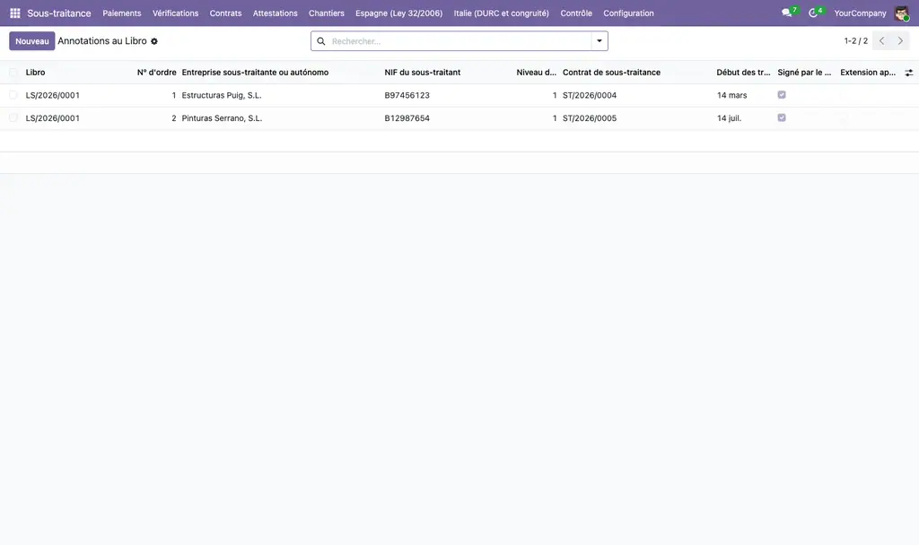This screenshot has height=545, width=919.
Task: Sort by Contrat de sous-traitance header
Action: [x=611, y=73]
